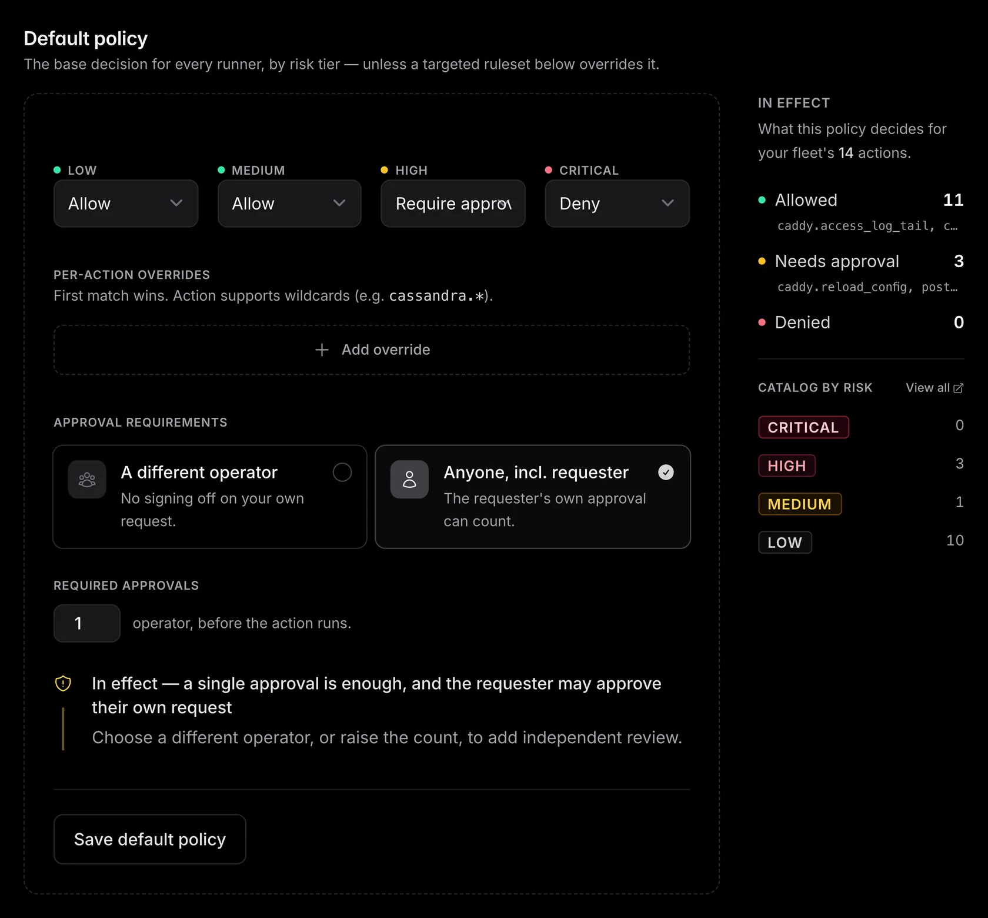Click the 'cassandra.*' wildcard example text
Image resolution: width=988 pixels, height=918 pixels.
pos(436,296)
